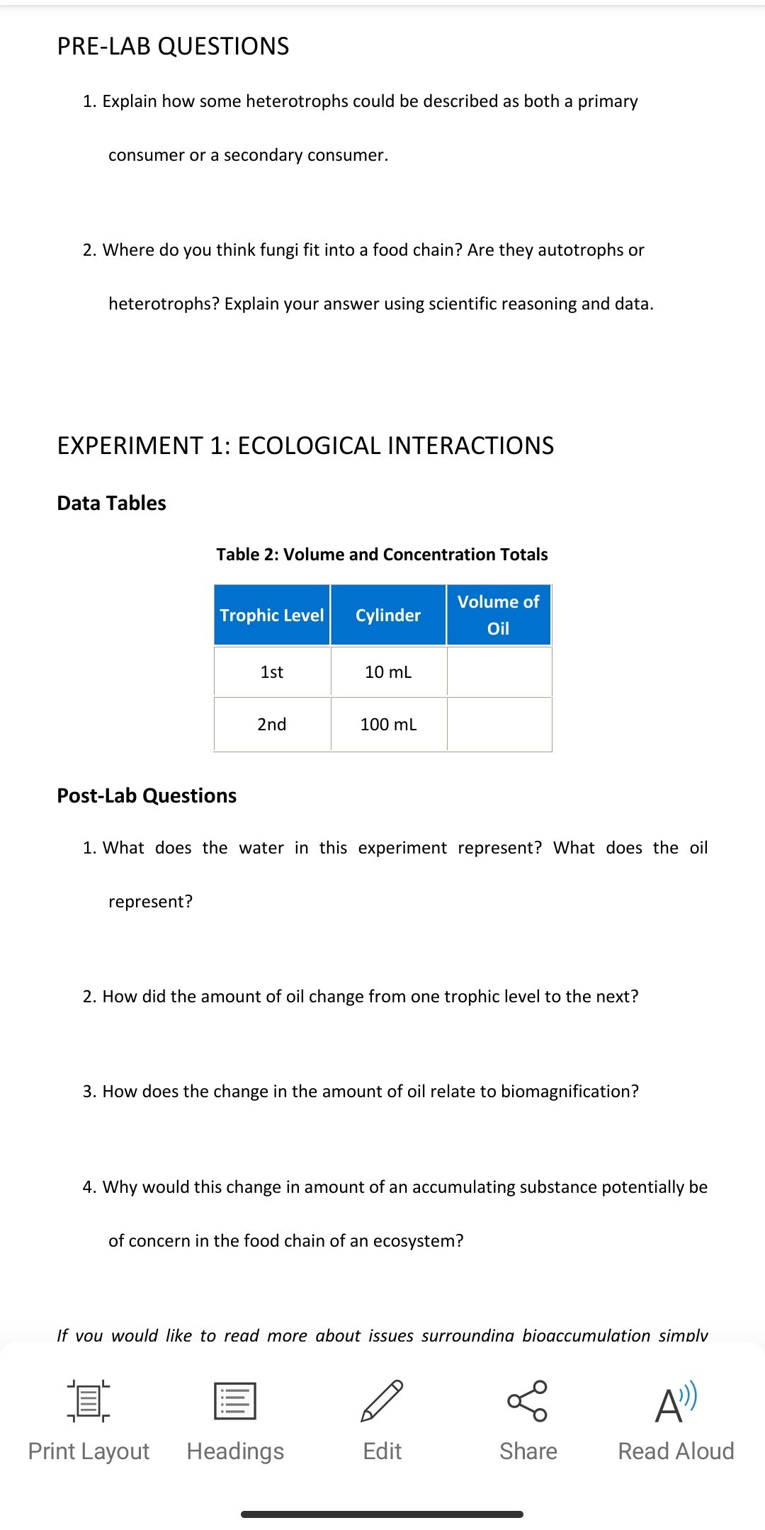765x1530 pixels.
Task: Tap the empty Volume of Oil cell for 1st
Action: coord(499,671)
